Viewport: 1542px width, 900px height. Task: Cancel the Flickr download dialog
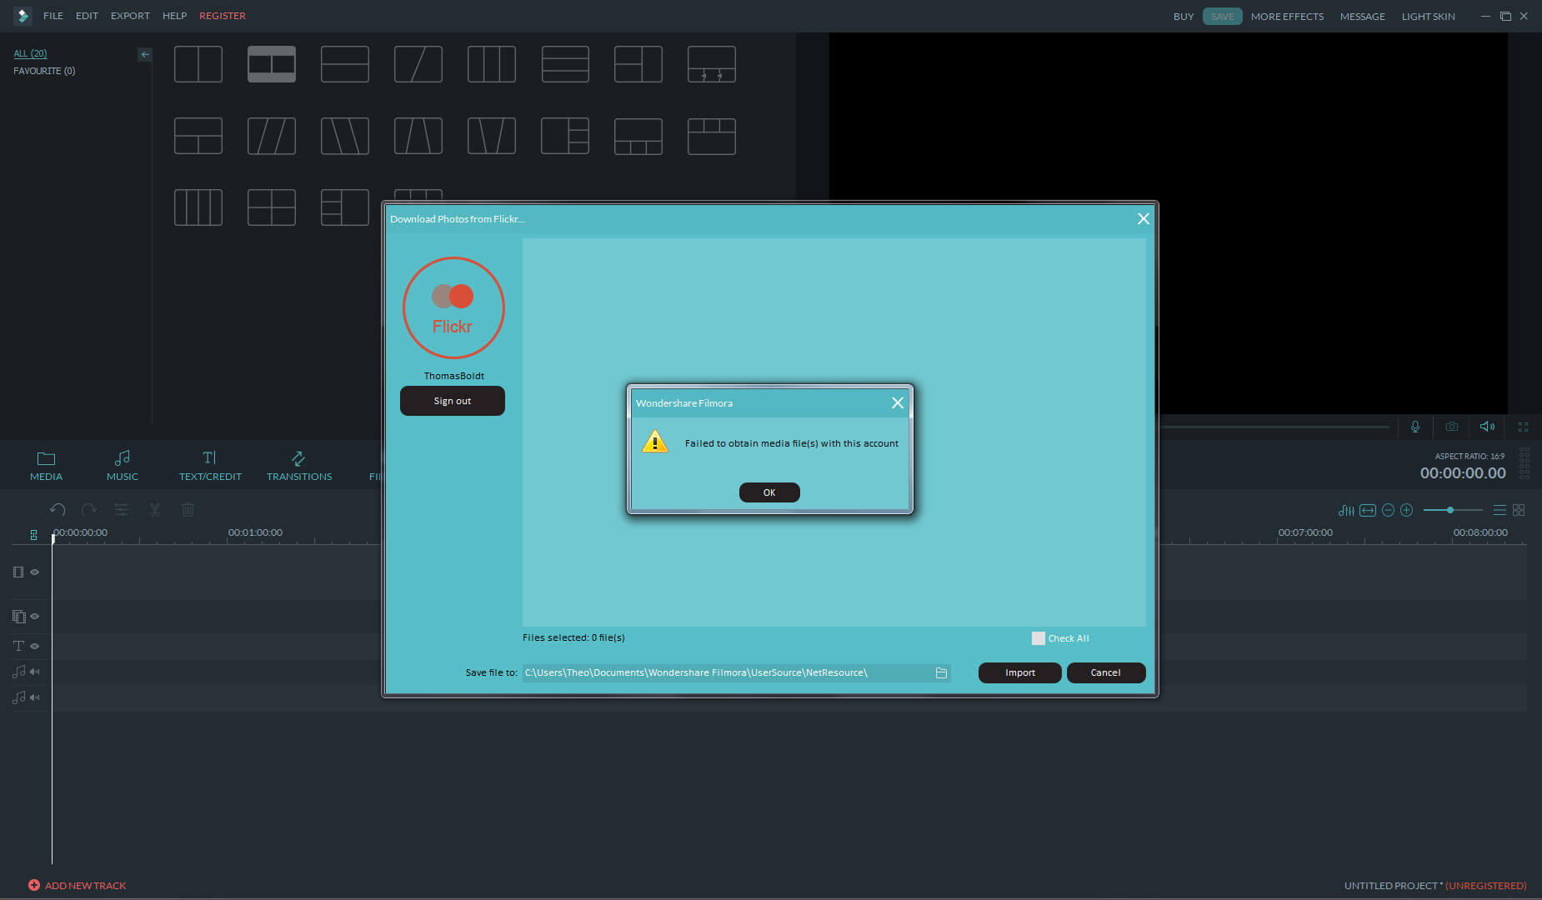pyautogui.click(x=1106, y=672)
